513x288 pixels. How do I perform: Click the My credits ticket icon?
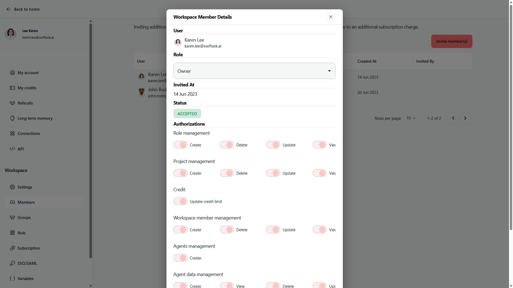(x=12, y=88)
